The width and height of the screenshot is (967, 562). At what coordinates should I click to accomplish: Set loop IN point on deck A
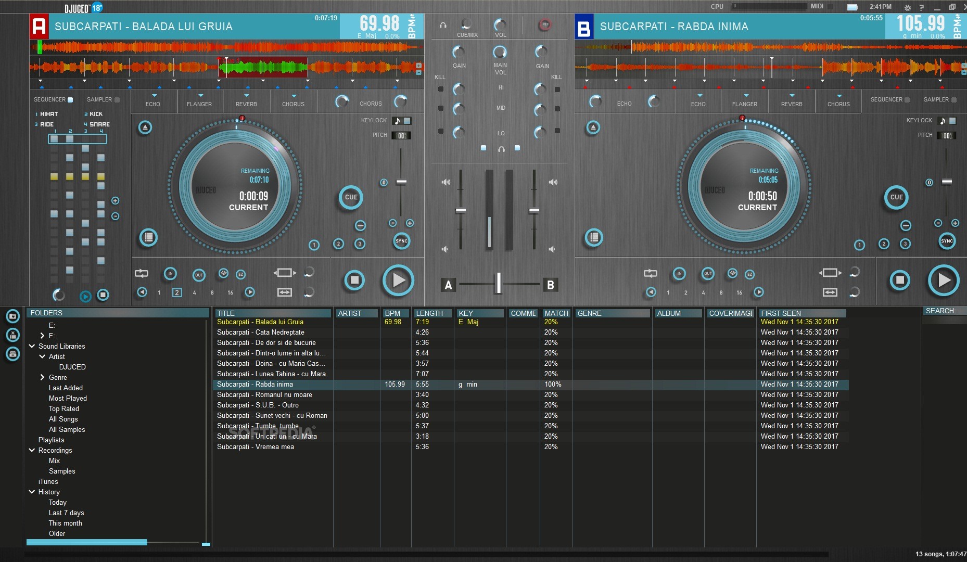tap(170, 274)
